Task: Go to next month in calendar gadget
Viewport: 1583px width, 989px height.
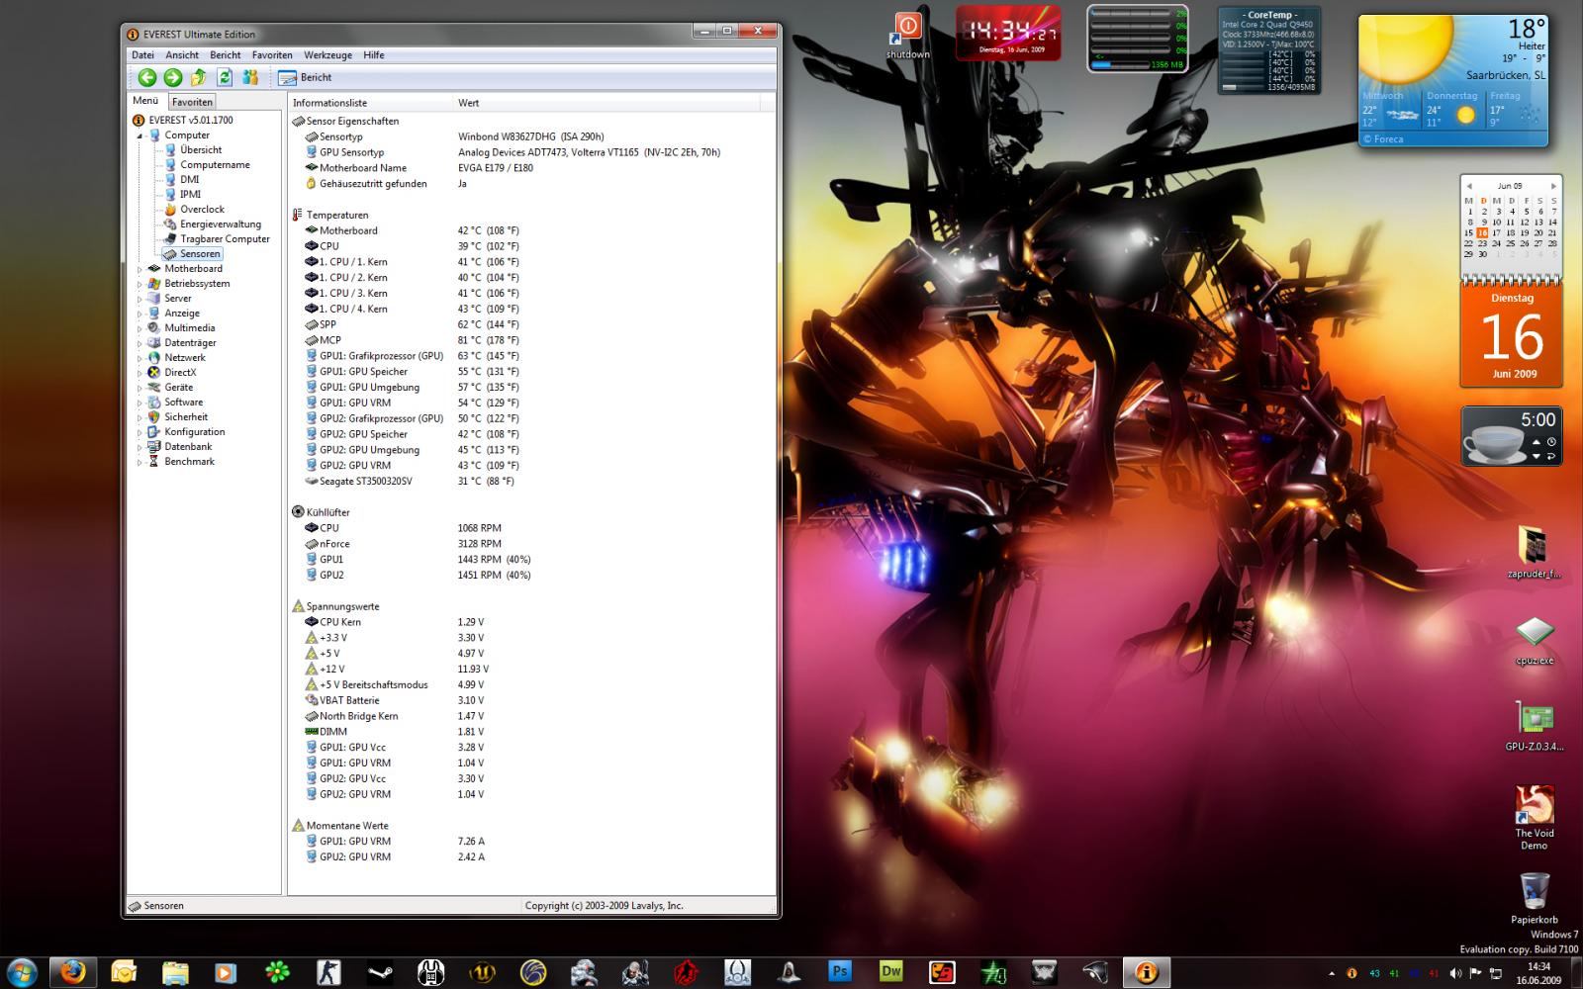Action: (1553, 186)
